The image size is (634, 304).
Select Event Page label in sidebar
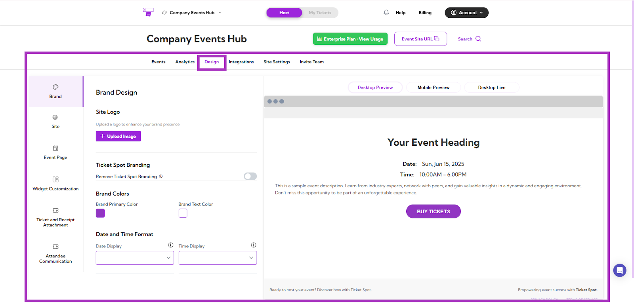[x=55, y=158]
